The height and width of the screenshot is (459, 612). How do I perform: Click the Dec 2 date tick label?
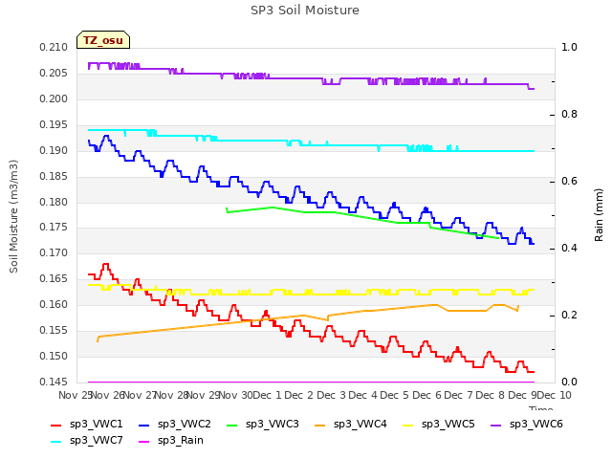[299, 395]
